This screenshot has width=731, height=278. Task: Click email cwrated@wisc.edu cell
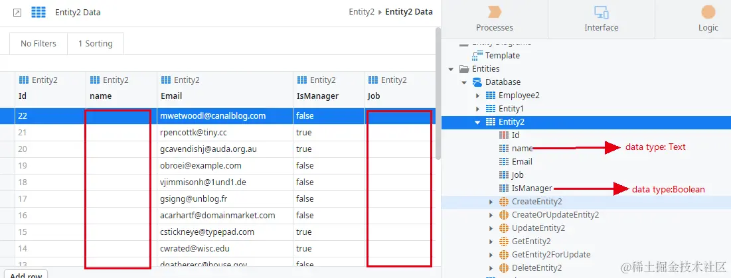[225, 248]
